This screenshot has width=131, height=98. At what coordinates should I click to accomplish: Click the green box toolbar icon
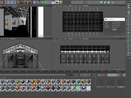(x=109, y=2)
